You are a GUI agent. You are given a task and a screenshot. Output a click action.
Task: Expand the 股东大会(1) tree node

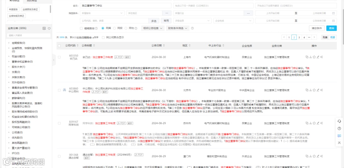tap(9, 67)
